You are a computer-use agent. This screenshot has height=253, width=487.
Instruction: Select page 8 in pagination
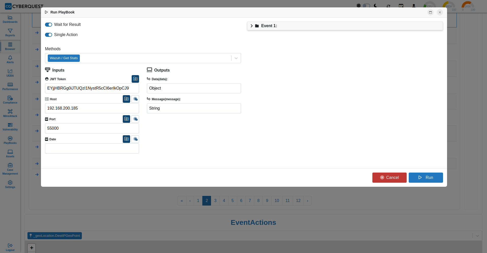258,201
